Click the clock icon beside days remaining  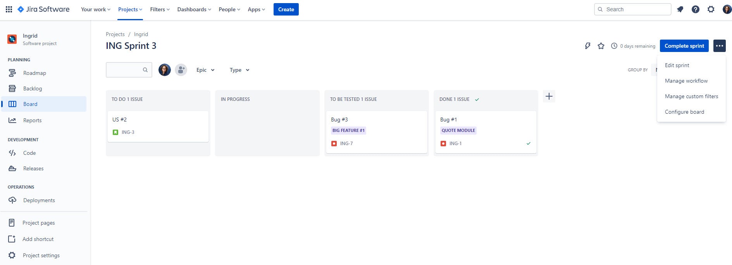614,46
